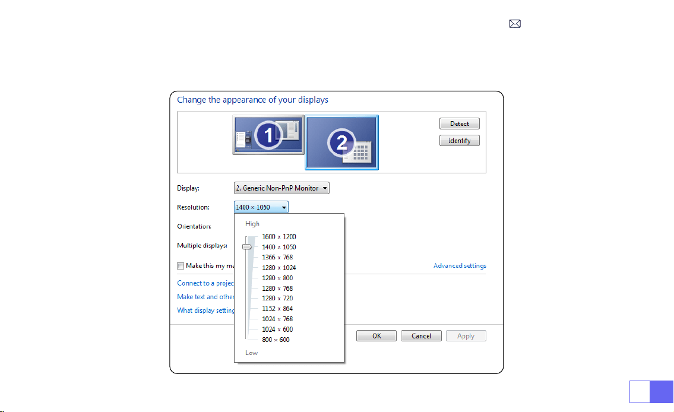The image size is (674, 412).
Task: Click the Cancel button
Action: point(421,336)
